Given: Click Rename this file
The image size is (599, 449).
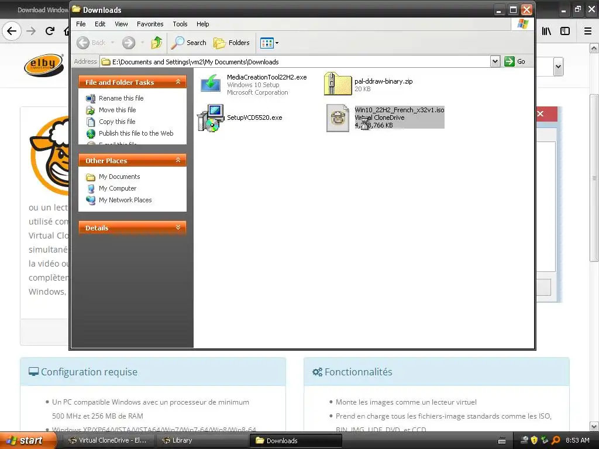Looking at the screenshot, I should tap(121, 98).
